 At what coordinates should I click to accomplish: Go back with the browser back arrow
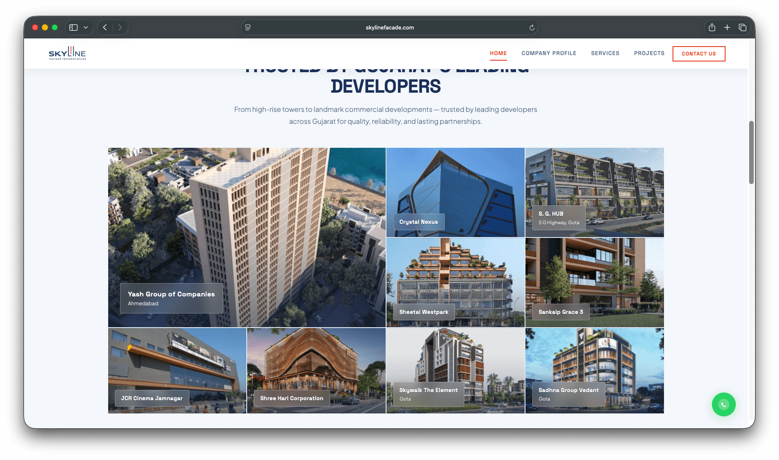pos(105,27)
